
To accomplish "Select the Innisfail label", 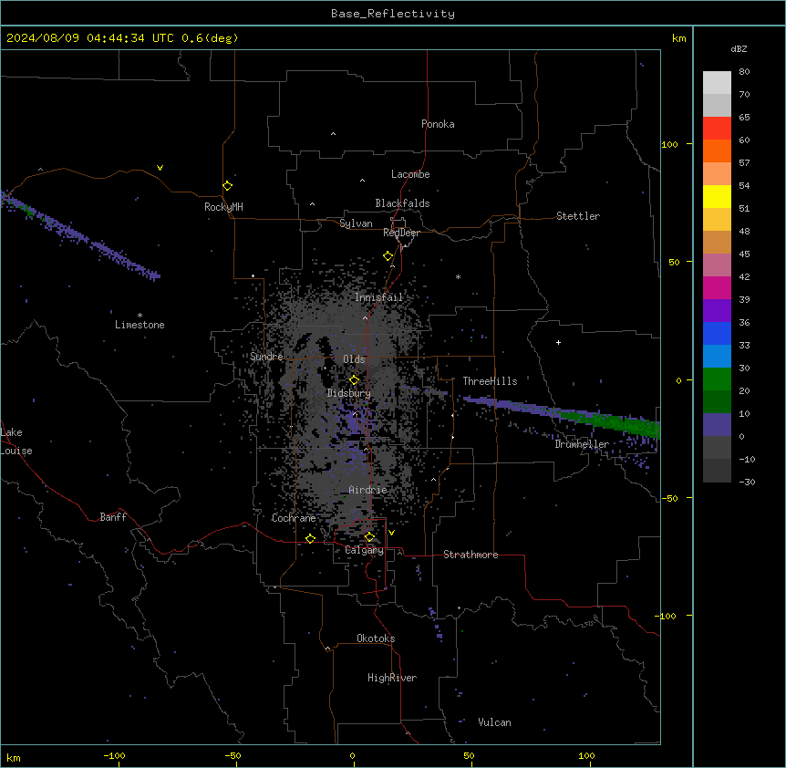I will pos(378,297).
